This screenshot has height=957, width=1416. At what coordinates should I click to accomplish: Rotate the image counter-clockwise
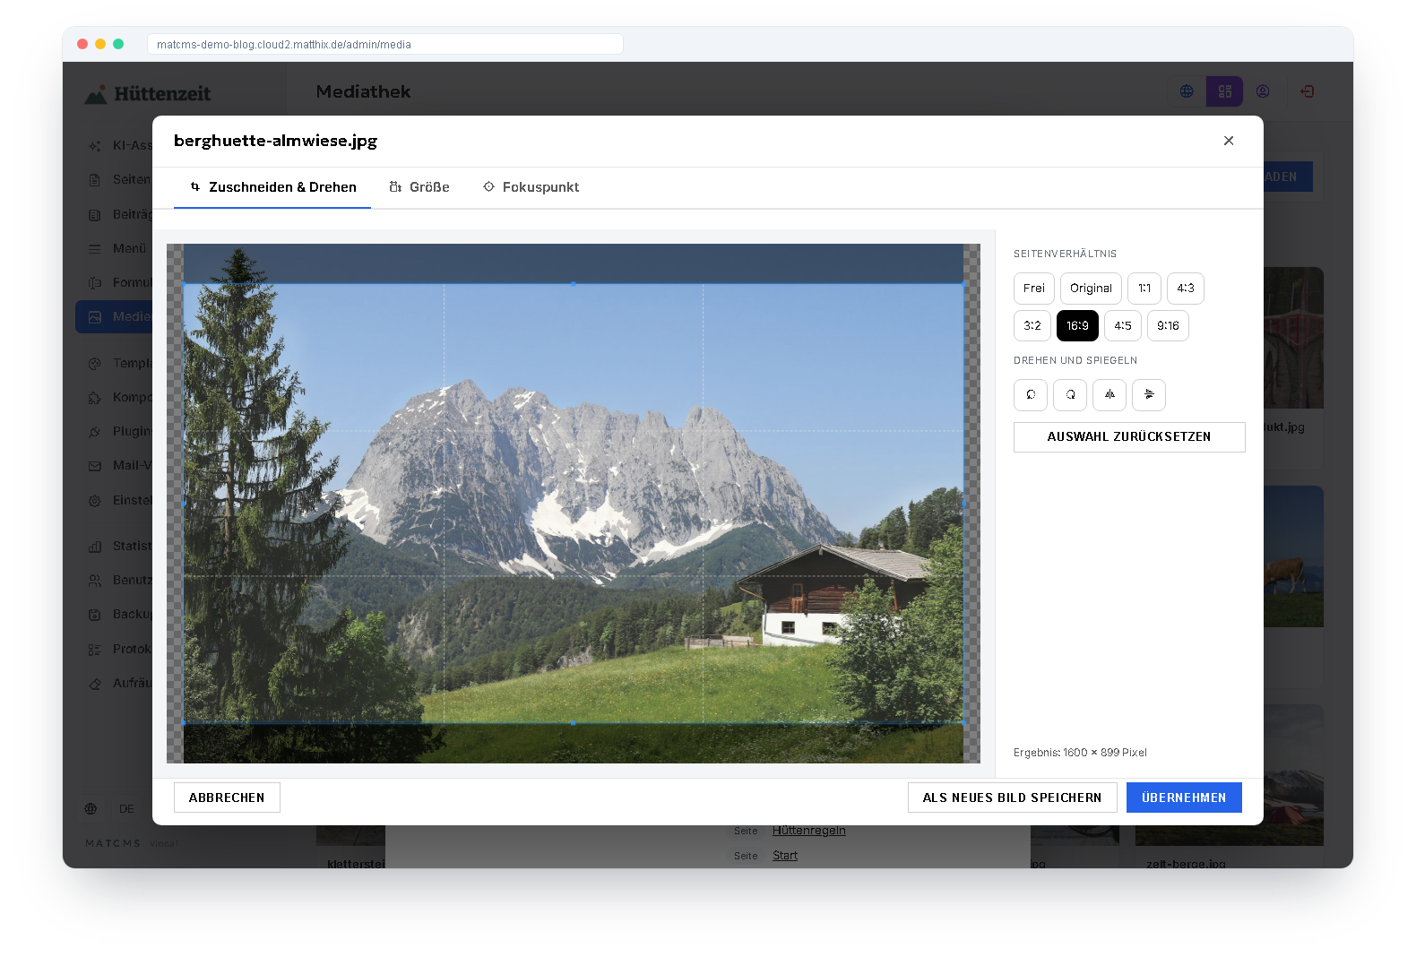[x=1031, y=394]
